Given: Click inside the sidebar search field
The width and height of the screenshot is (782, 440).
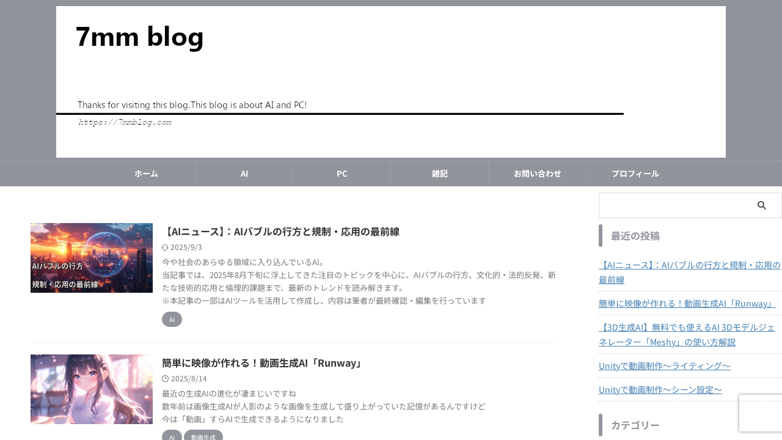Looking at the screenshot, I should 672,205.
